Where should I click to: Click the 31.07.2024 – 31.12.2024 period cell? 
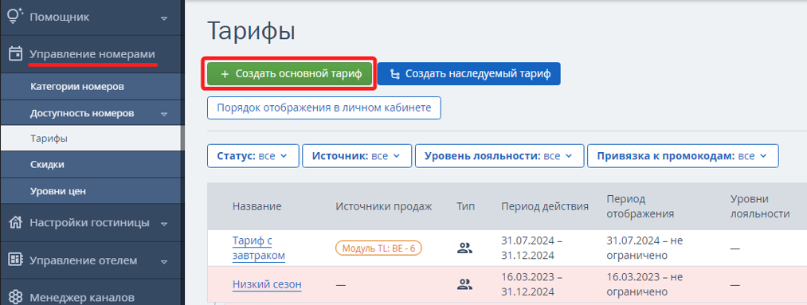tap(532, 248)
